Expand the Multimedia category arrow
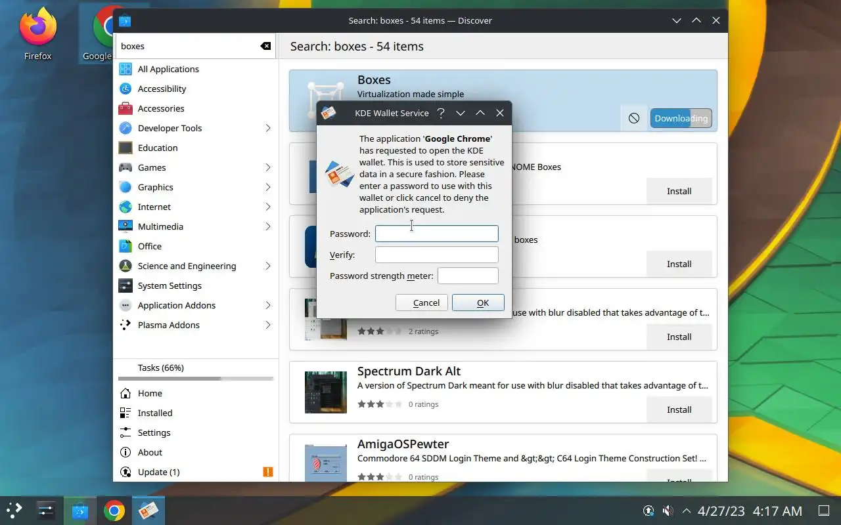 click(x=268, y=226)
